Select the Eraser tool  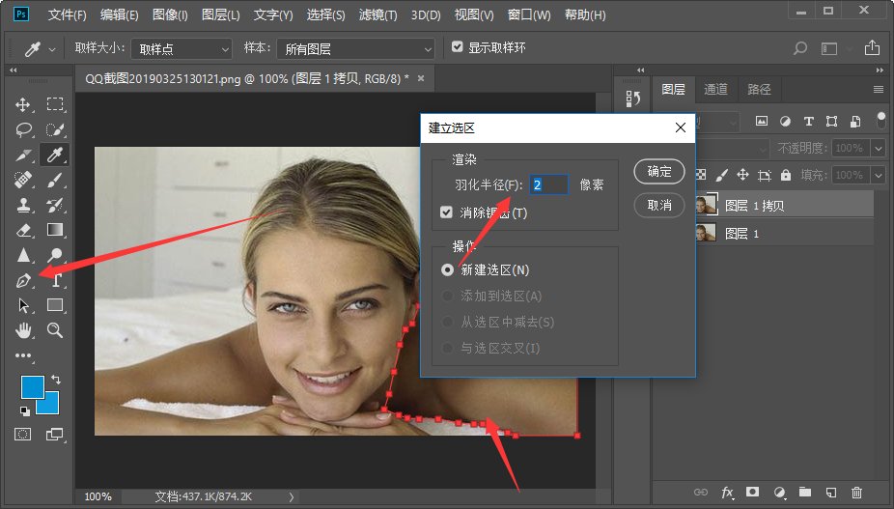click(x=23, y=230)
